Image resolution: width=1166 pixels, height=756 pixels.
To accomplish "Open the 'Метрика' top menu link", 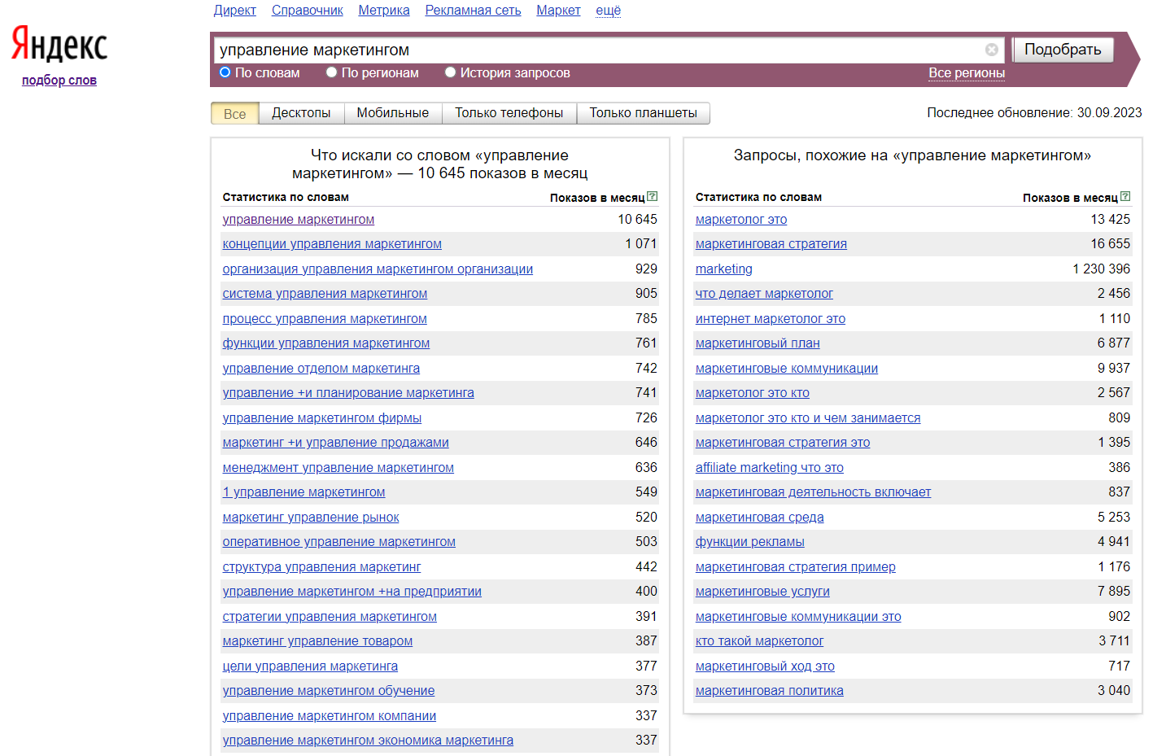I will (384, 11).
